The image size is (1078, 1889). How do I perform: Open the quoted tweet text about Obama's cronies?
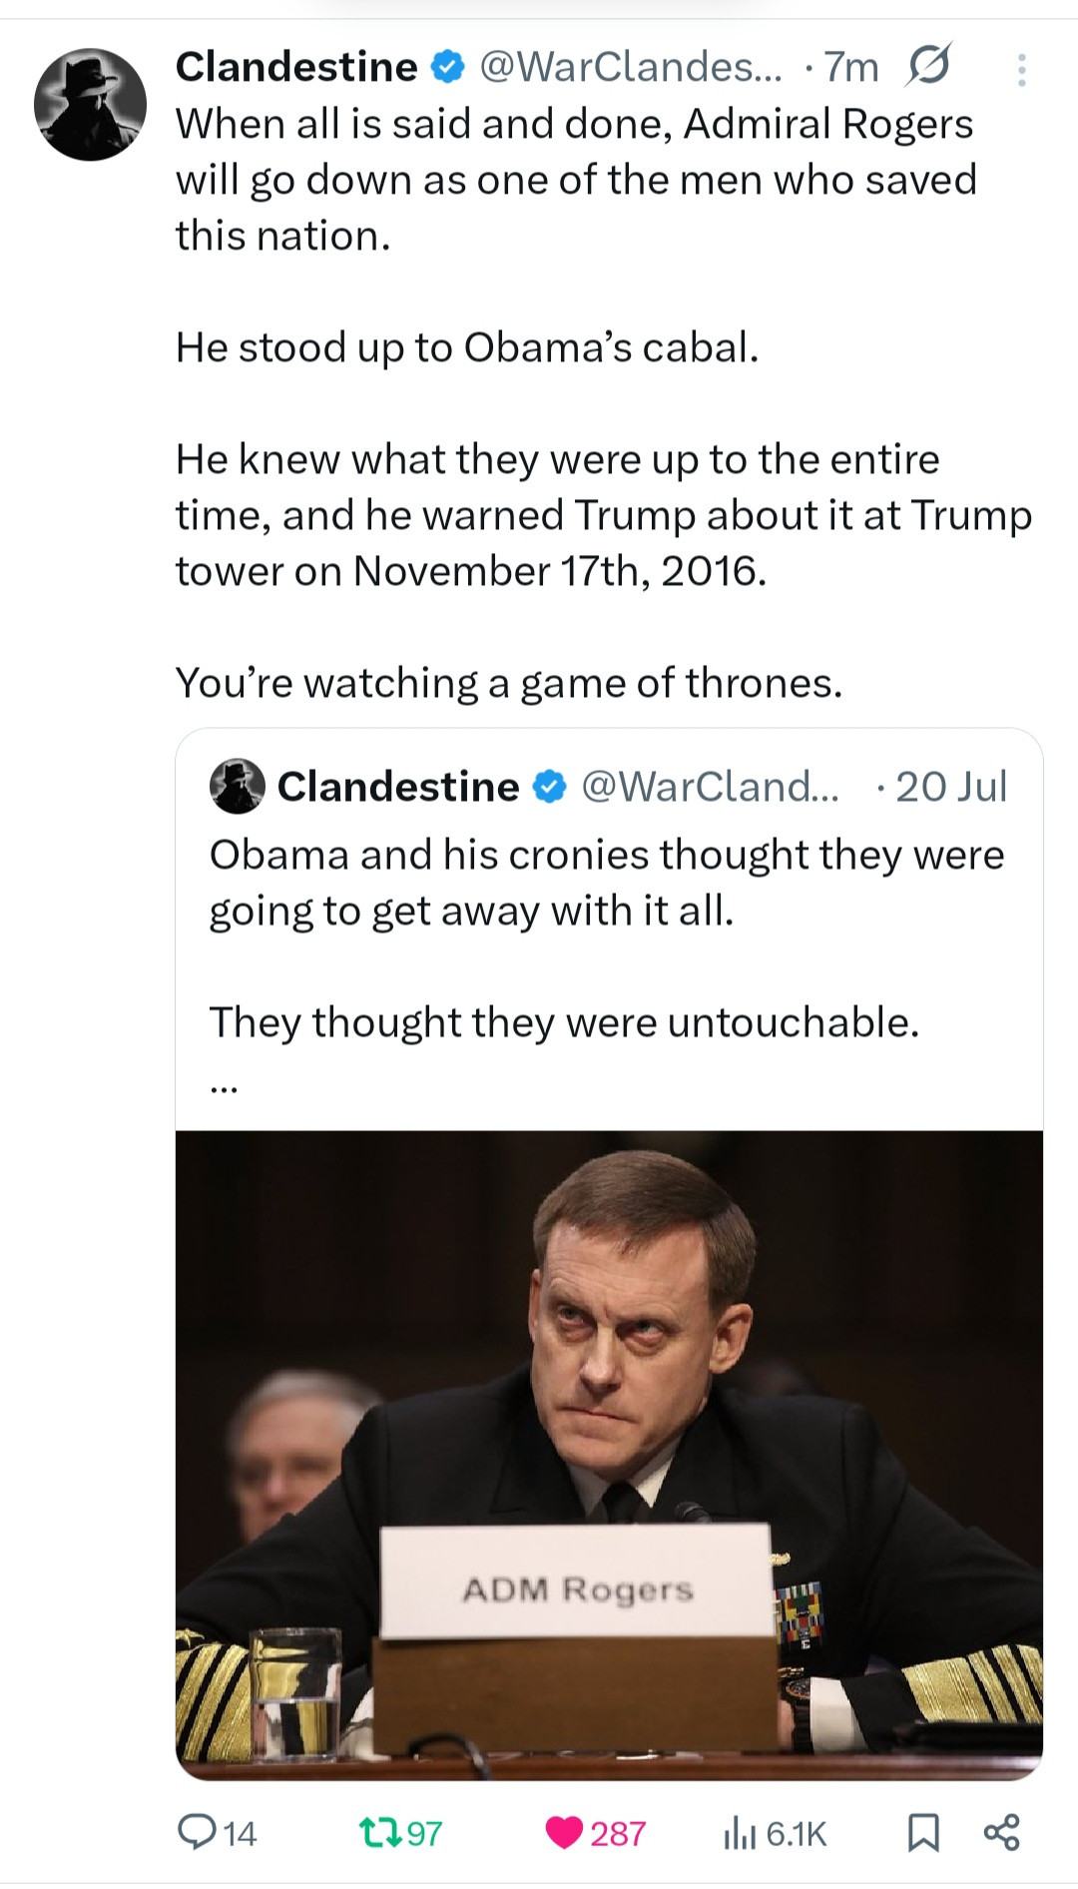606,883
